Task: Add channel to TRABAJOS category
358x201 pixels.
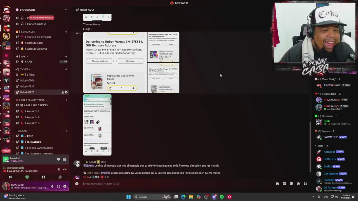Action: pos(66,131)
